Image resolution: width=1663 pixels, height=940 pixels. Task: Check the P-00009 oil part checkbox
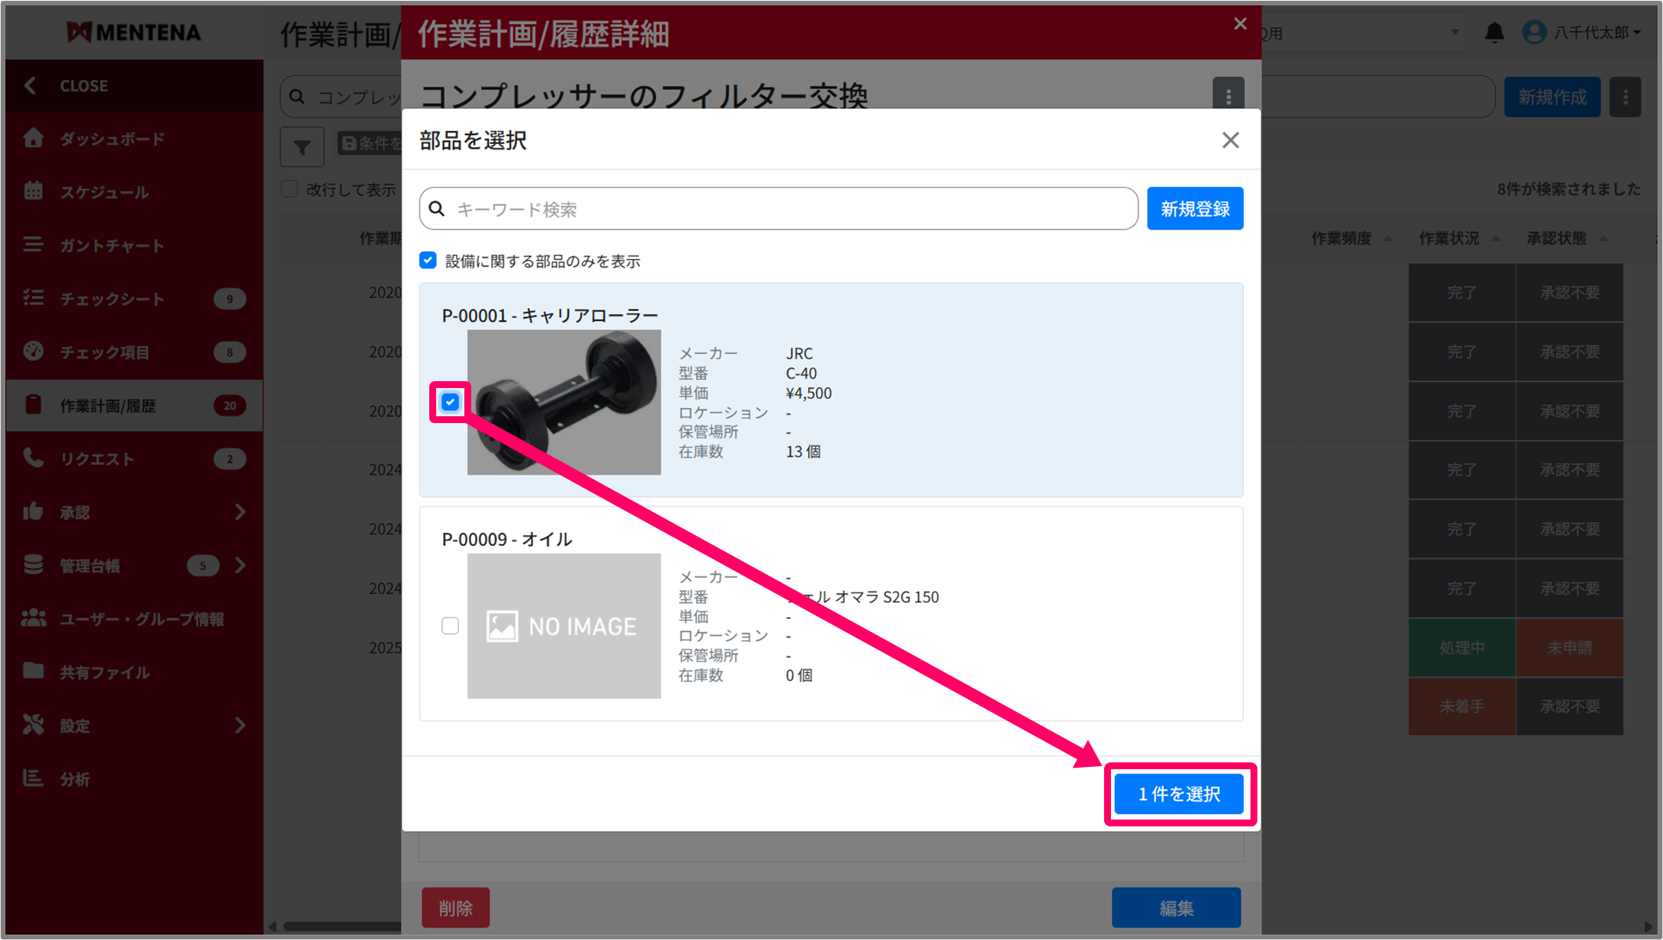tap(450, 626)
